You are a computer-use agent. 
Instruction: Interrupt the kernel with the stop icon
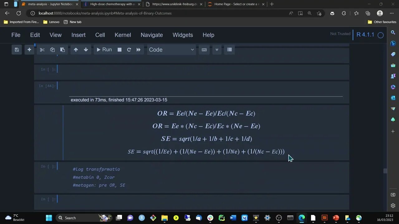119,50
